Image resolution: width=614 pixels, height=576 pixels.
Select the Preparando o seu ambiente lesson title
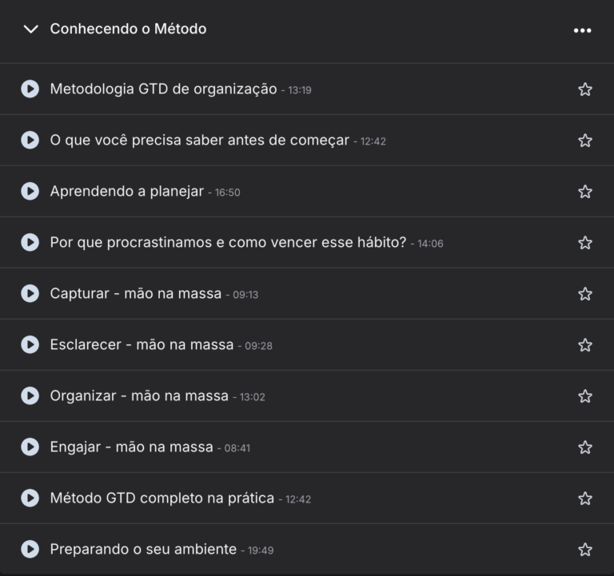[143, 550]
